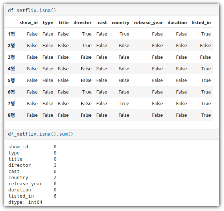This screenshot has width=224, height=211.
Task: Click the 5행 row index
Action: [x=11, y=80]
